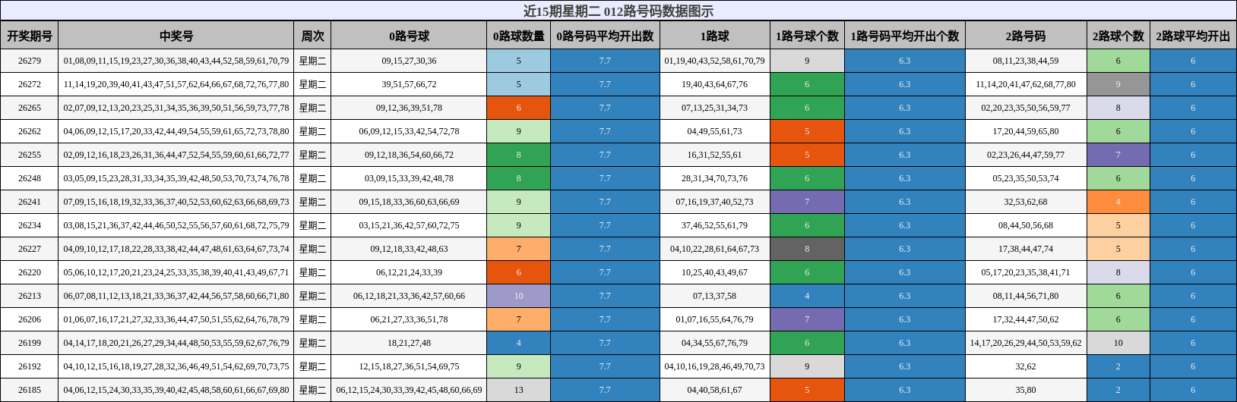Click issue number 26234

click(x=30, y=225)
